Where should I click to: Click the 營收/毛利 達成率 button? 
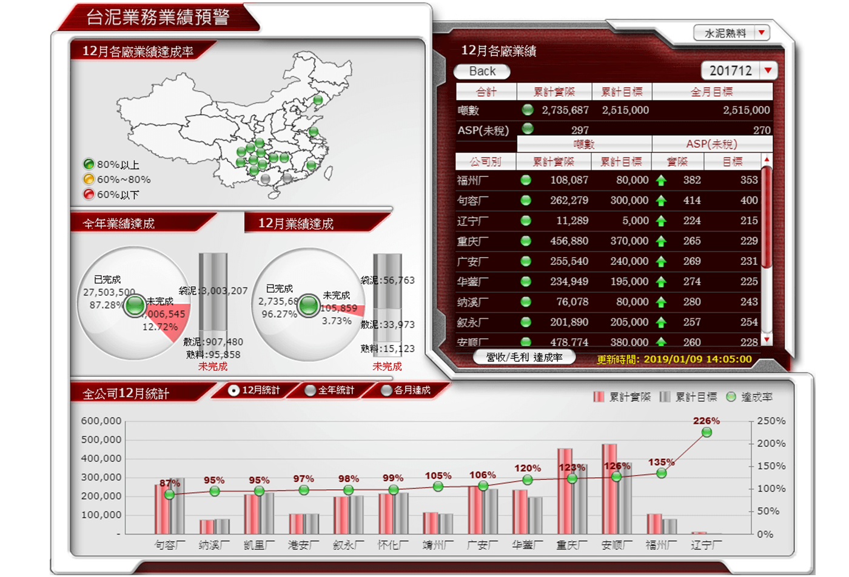coord(525,358)
